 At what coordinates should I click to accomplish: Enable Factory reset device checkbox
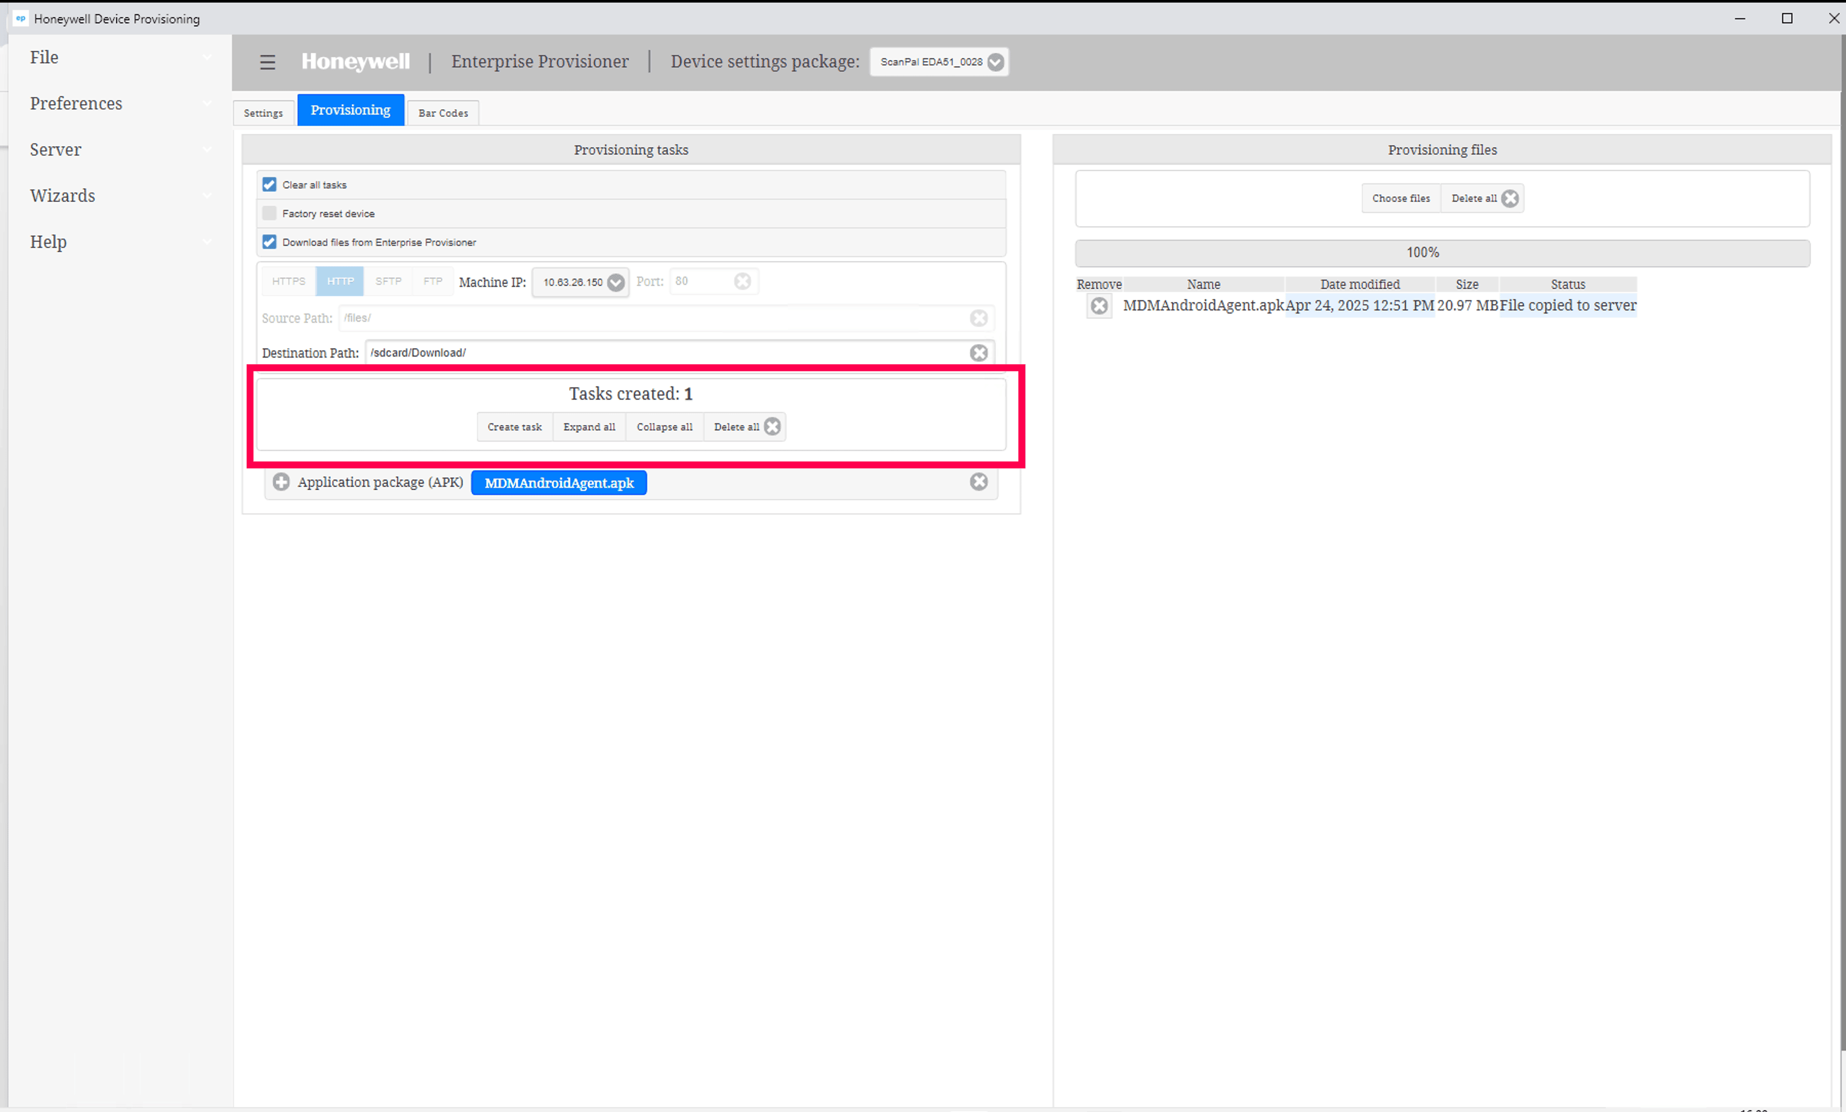[269, 213]
